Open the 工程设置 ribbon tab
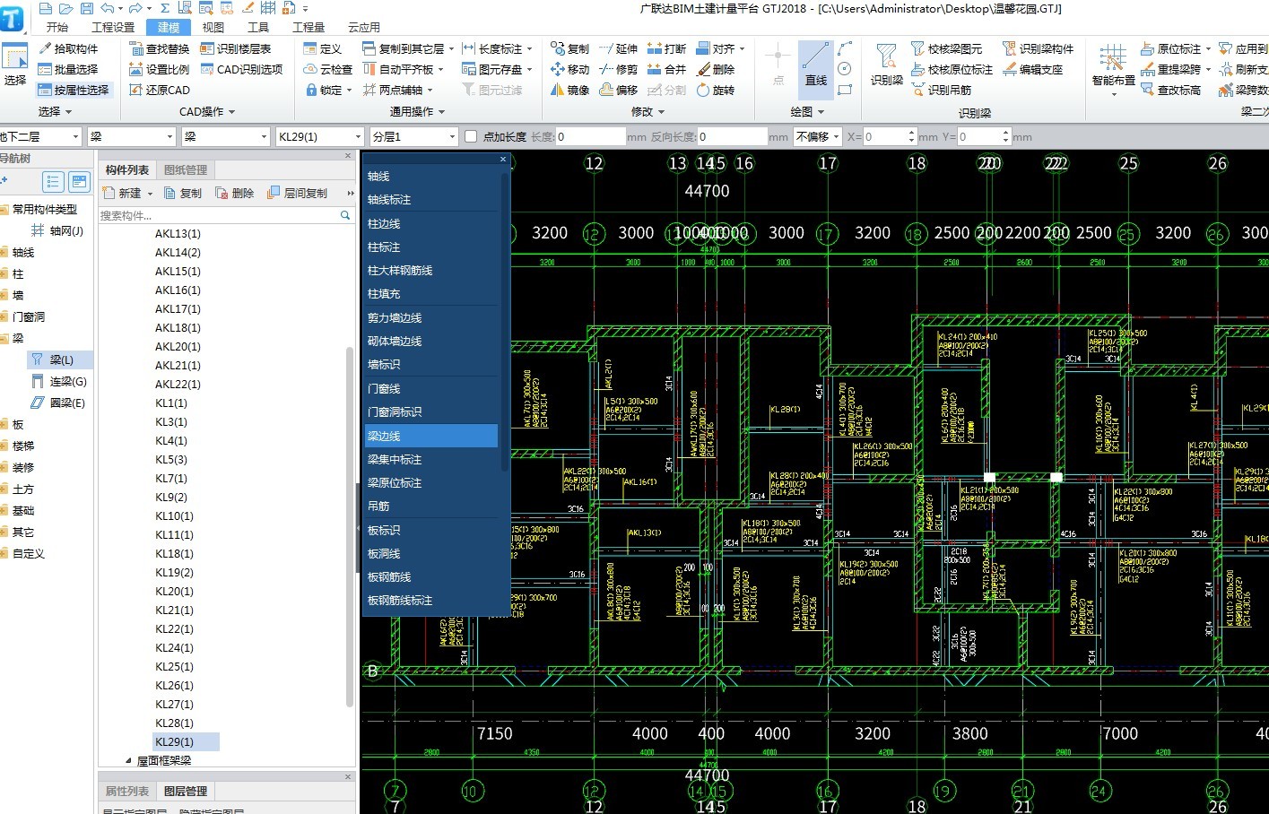1269x814 pixels. click(113, 27)
